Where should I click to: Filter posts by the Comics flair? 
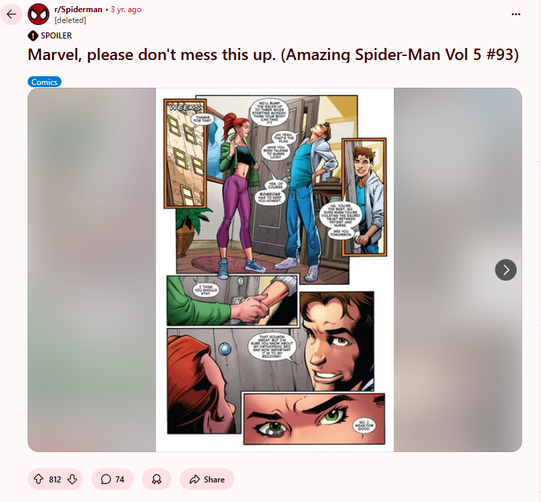pyautogui.click(x=45, y=82)
